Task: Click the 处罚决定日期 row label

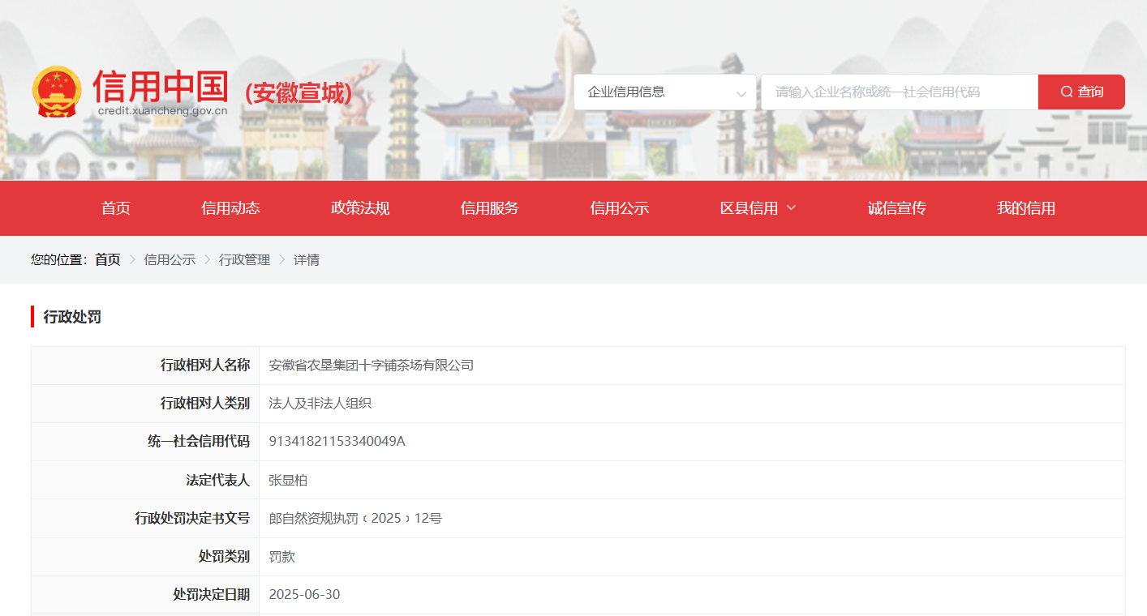Action: [x=212, y=595]
